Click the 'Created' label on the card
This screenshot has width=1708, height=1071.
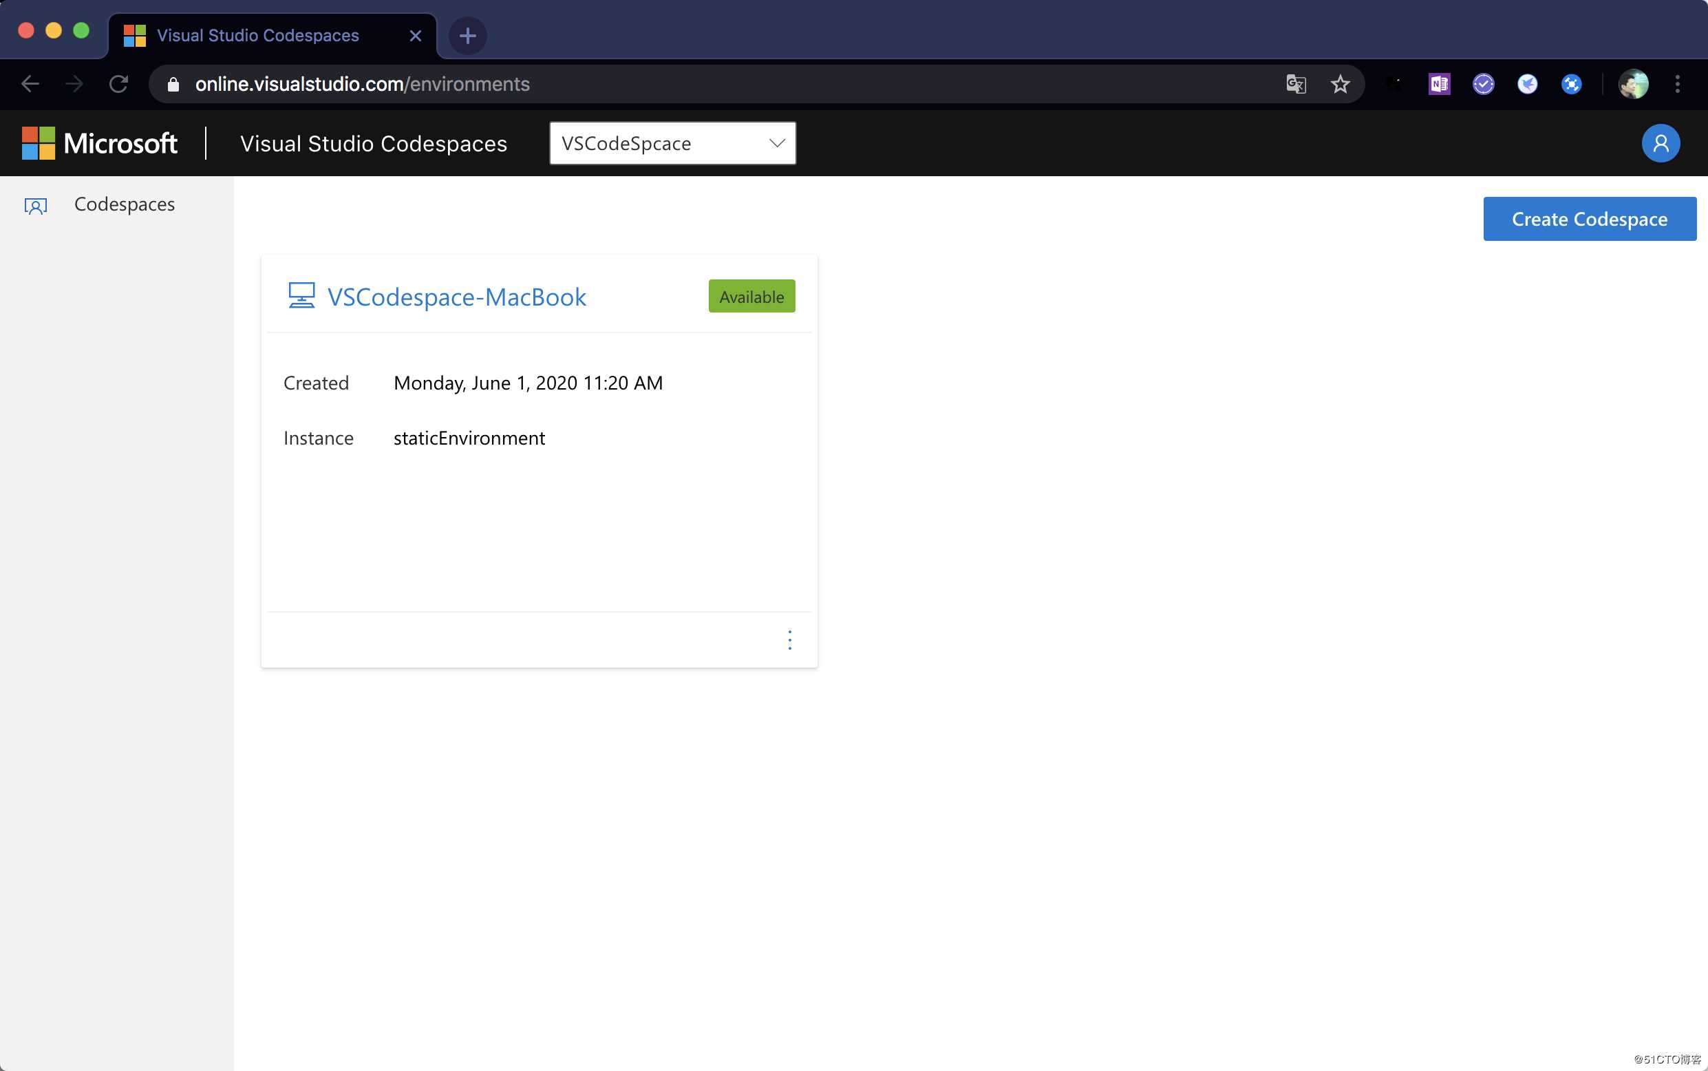[317, 383]
